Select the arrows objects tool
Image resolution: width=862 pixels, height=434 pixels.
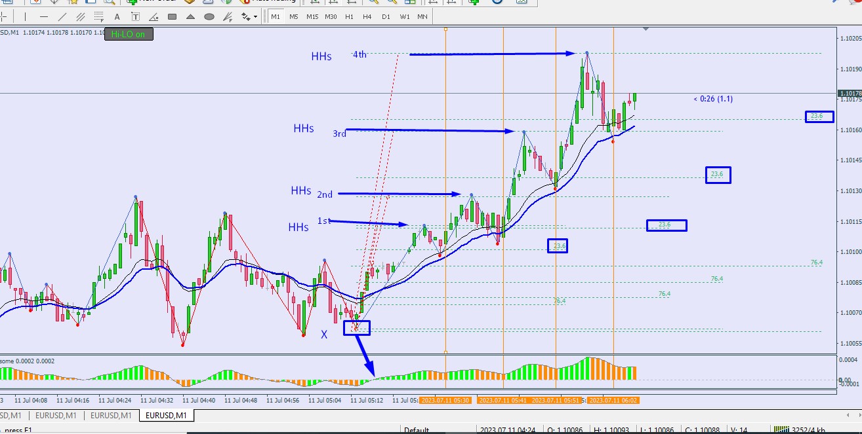click(245, 16)
